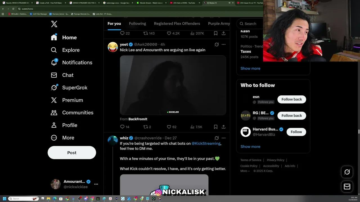Switch to FaZe is DONE YouTube tab
The height and width of the screenshot is (202, 360).
(185, 3)
